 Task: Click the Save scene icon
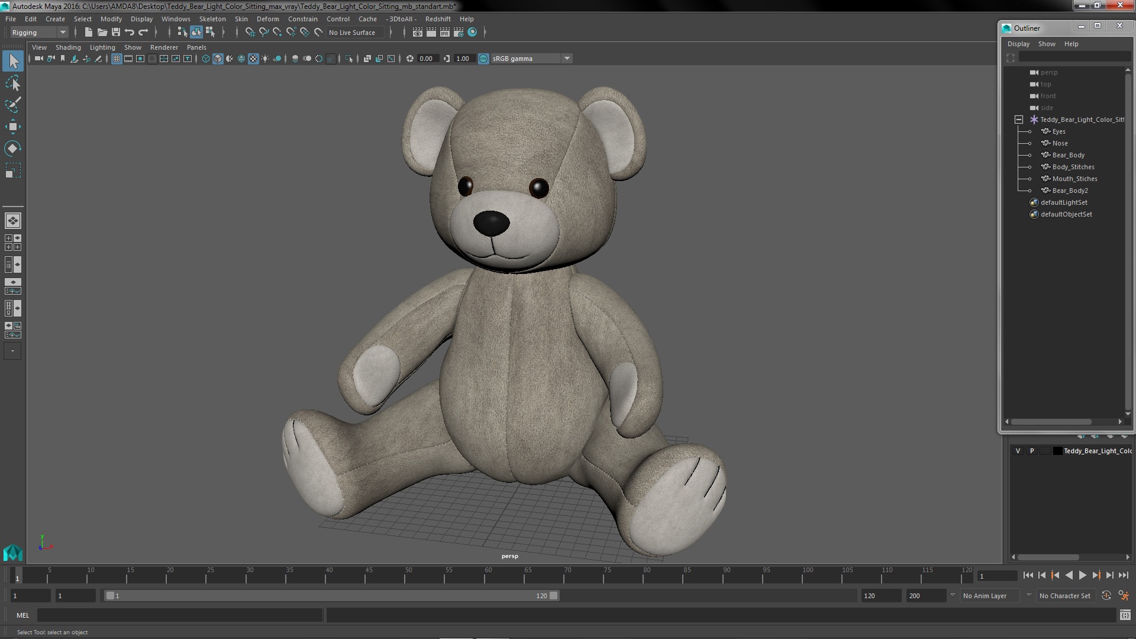tap(116, 33)
